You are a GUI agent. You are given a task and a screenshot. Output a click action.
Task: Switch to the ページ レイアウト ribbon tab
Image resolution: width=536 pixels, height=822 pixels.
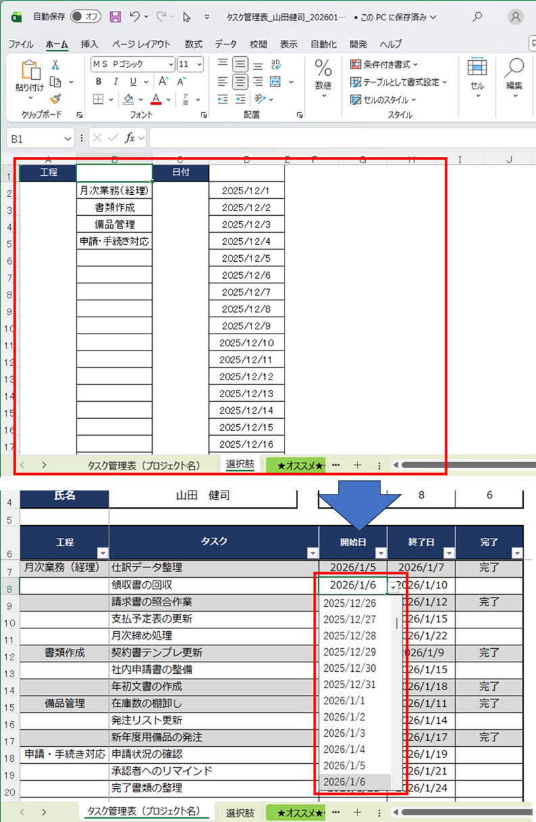point(141,44)
